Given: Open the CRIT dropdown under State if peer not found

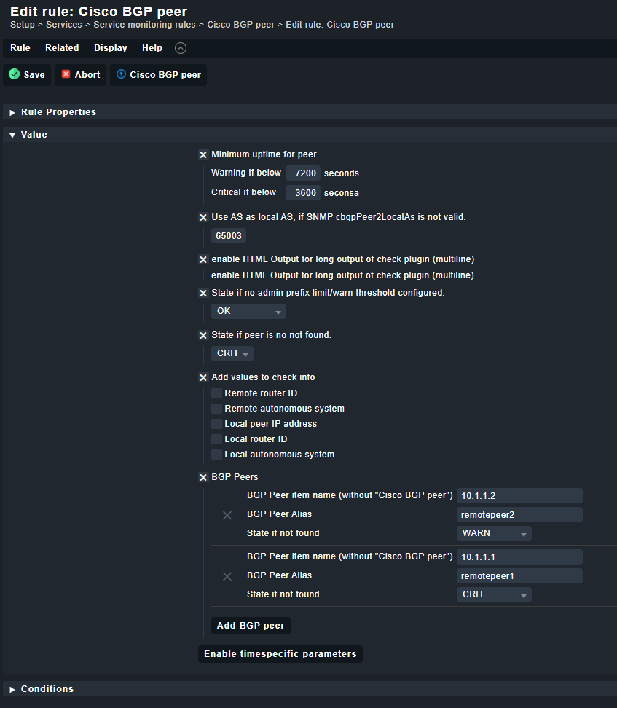Looking at the screenshot, I should [232, 353].
